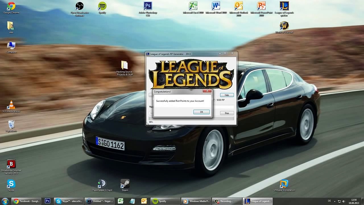This screenshot has height=205, width=364.
Task: Switch to the Recording taskbar window
Action: point(227,201)
